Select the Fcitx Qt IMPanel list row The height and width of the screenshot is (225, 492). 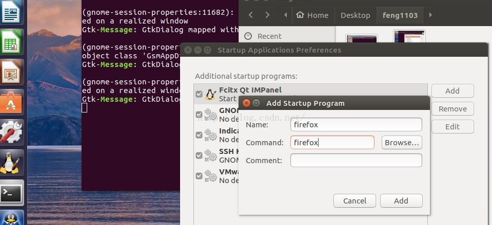(x=310, y=94)
